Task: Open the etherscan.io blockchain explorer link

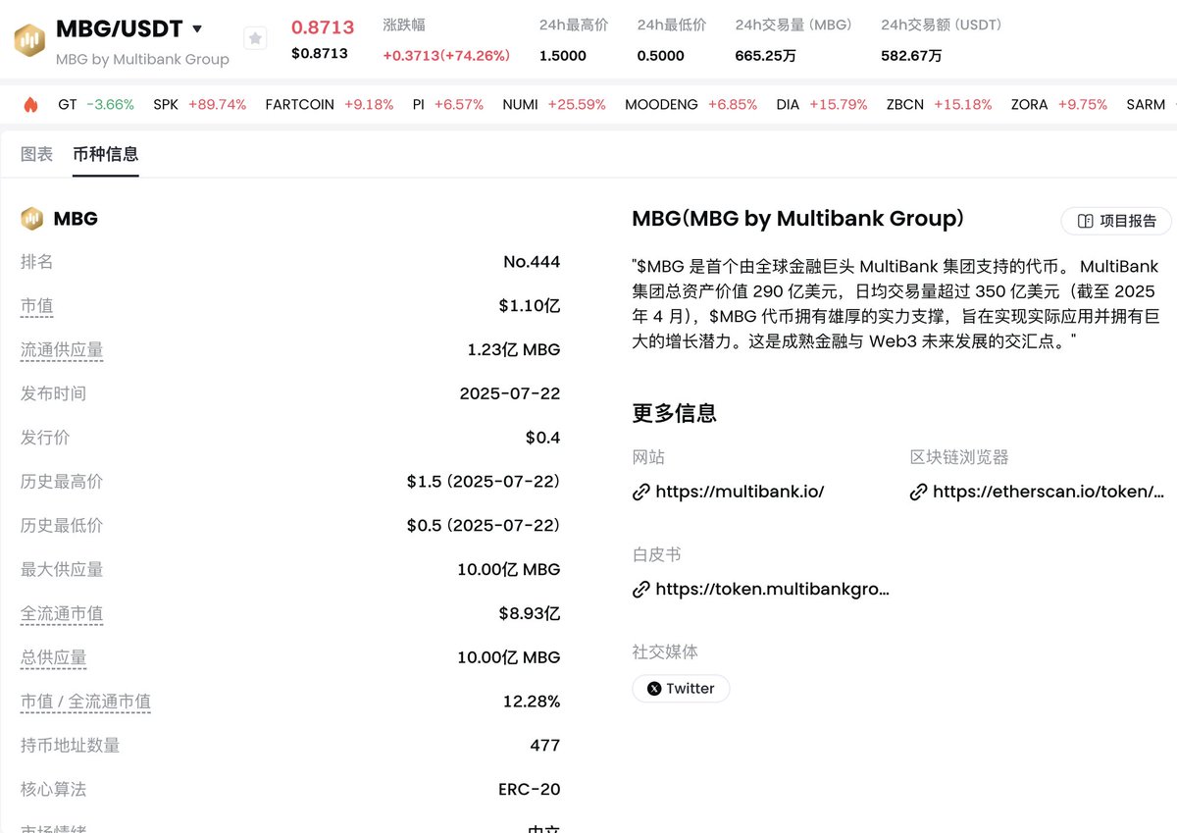Action: pos(1049,492)
